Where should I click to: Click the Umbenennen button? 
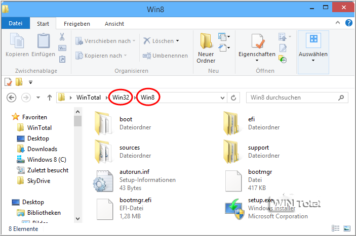[x=165, y=56]
